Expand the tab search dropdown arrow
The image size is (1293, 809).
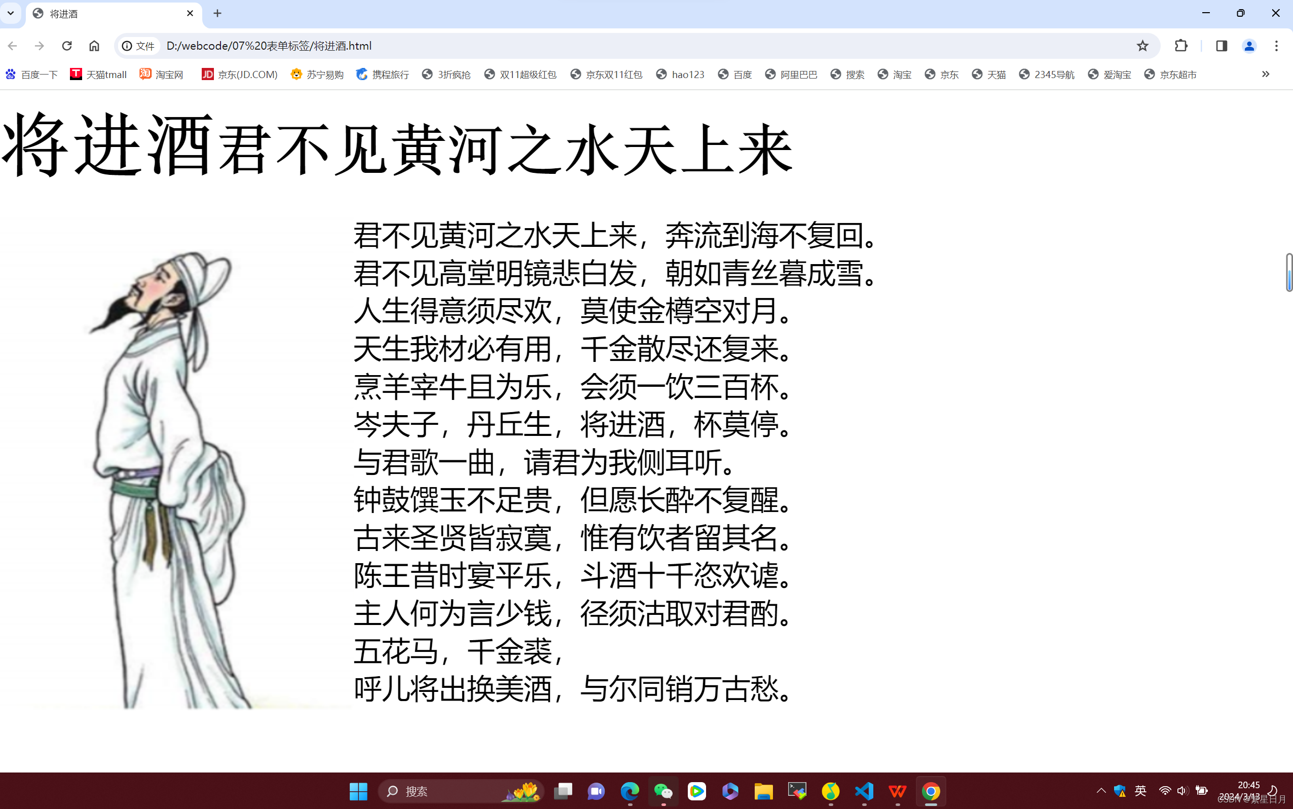pos(11,13)
